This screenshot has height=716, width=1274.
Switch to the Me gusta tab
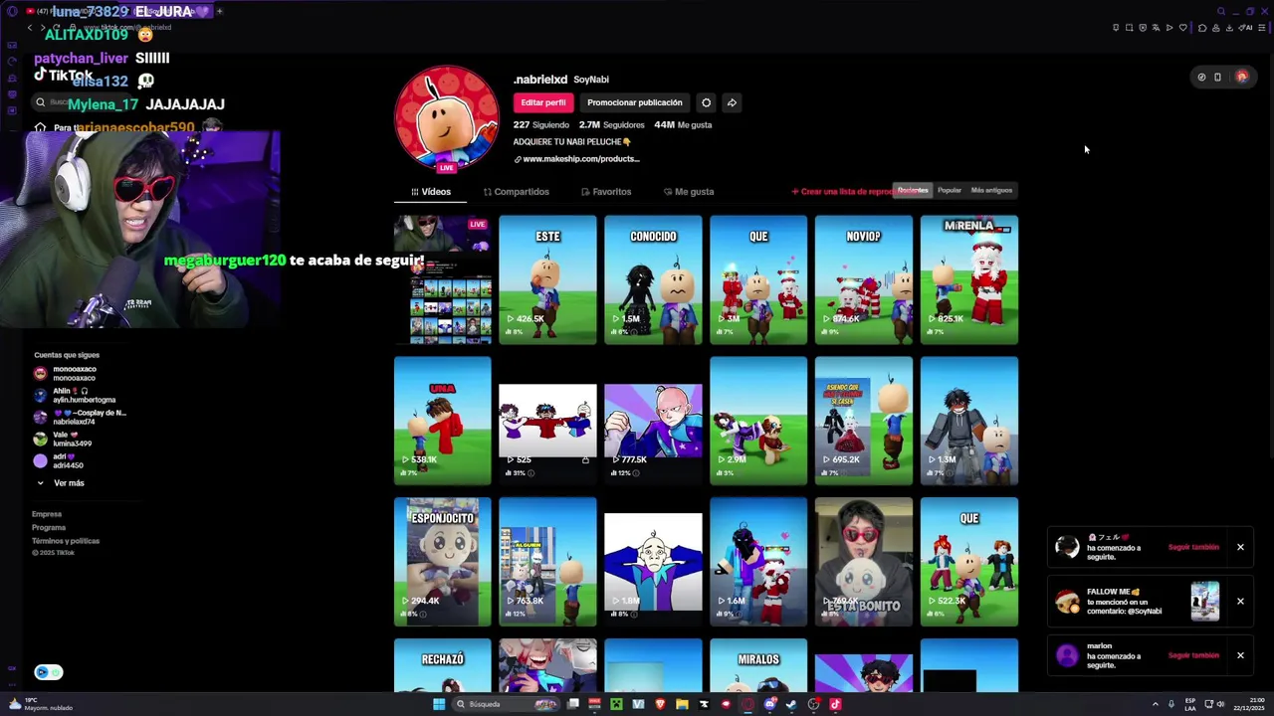pyautogui.click(x=688, y=192)
